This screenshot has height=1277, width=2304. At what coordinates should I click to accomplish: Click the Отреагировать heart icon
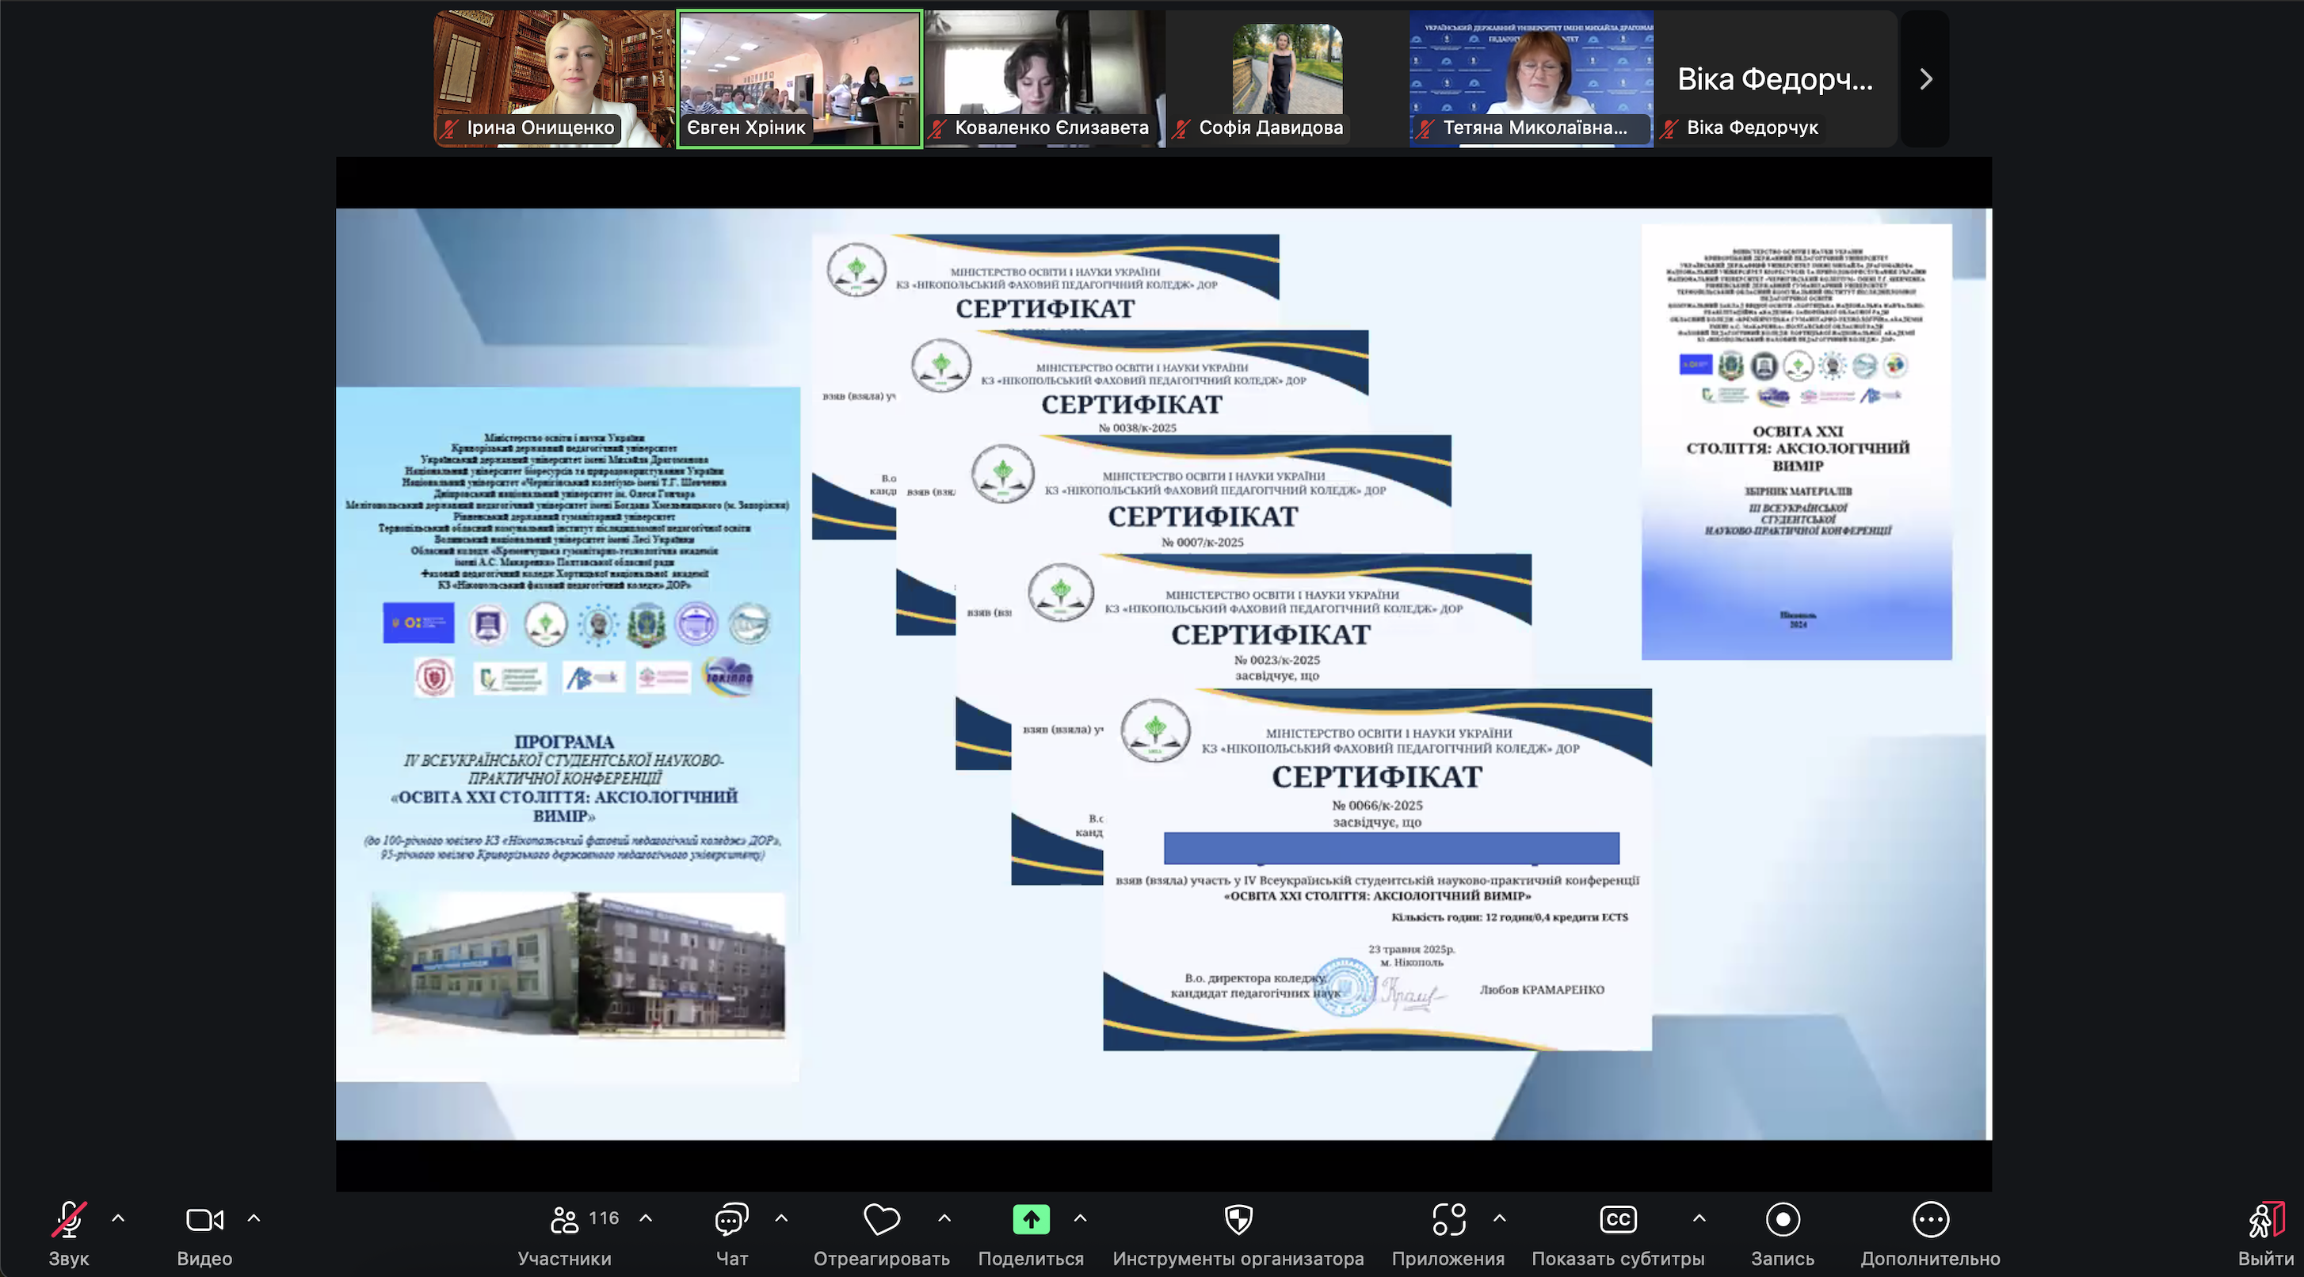click(881, 1220)
